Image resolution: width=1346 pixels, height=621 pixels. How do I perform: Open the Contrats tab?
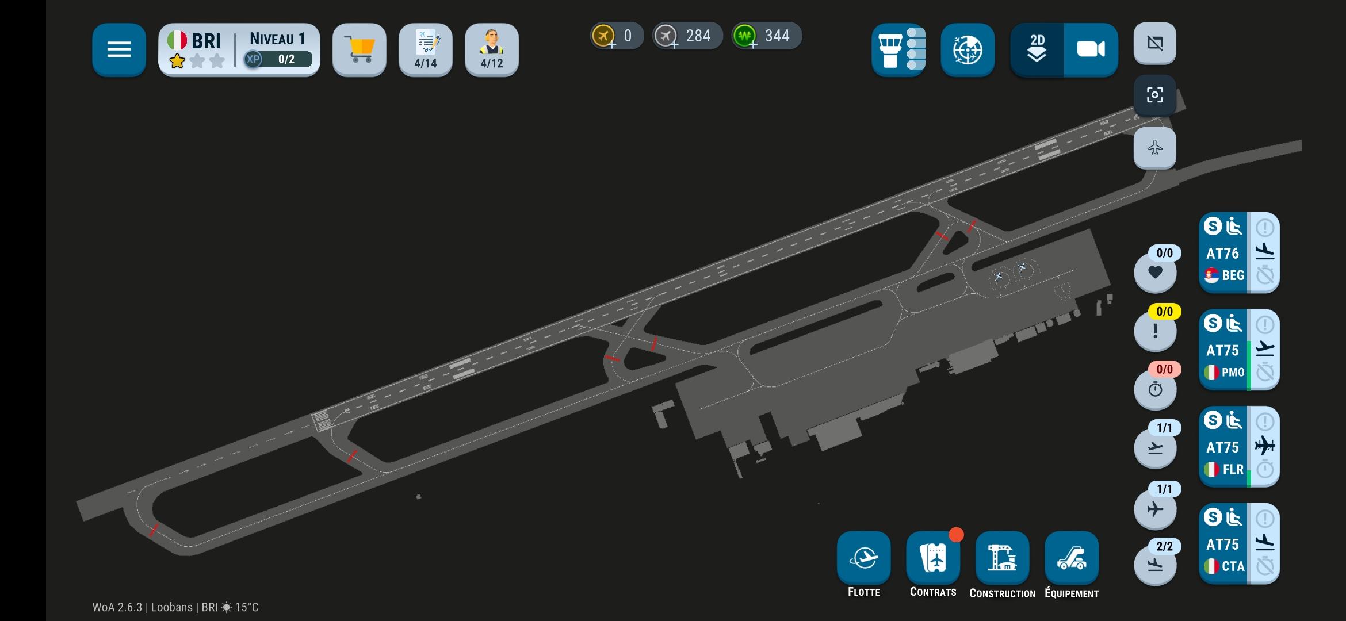click(933, 558)
